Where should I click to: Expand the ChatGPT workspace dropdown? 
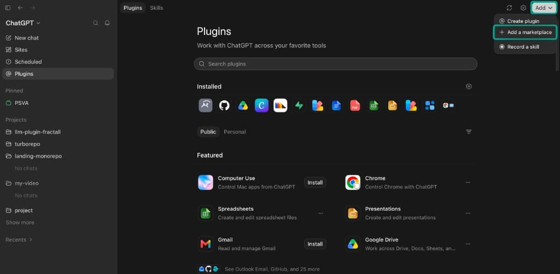[x=23, y=23]
